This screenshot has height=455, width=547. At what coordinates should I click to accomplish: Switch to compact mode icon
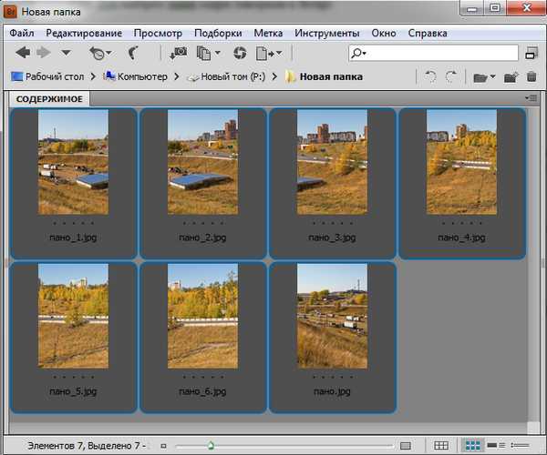click(x=532, y=53)
